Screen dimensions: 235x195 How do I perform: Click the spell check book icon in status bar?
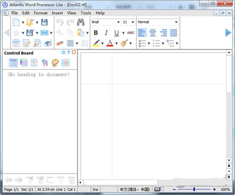158,189
